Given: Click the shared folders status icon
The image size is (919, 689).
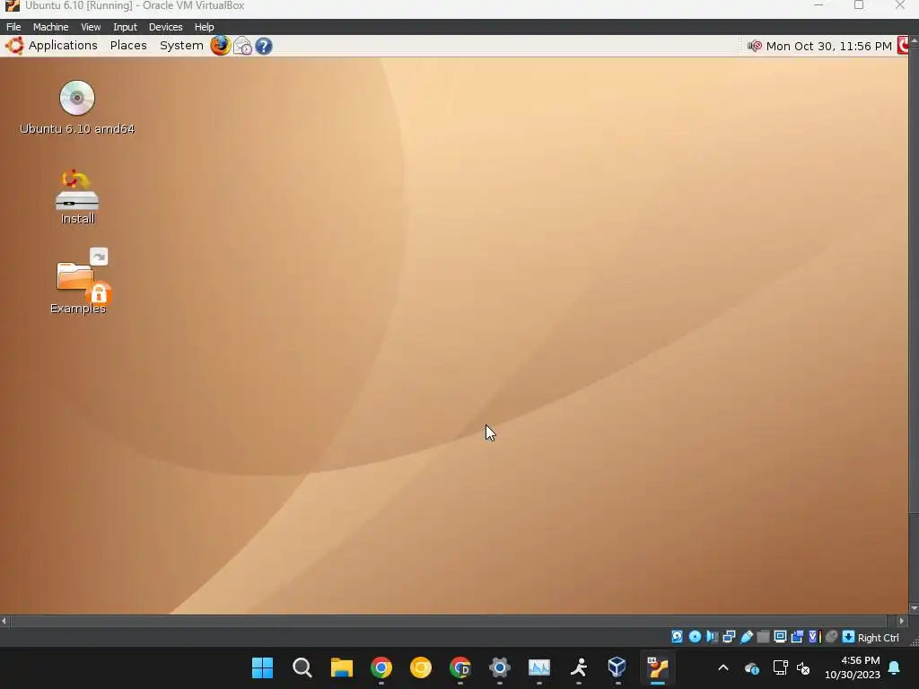Looking at the screenshot, I should coord(763,637).
